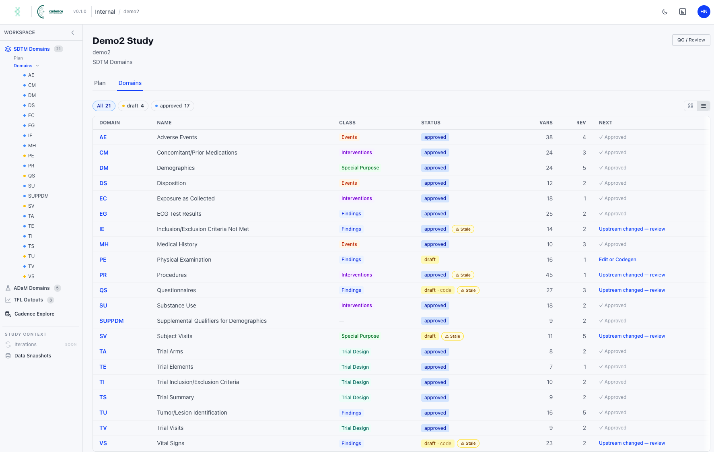Click Upstream changed — review for VS
Image resolution: width=714 pixels, height=452 pixels.
[x=632, y=443]
